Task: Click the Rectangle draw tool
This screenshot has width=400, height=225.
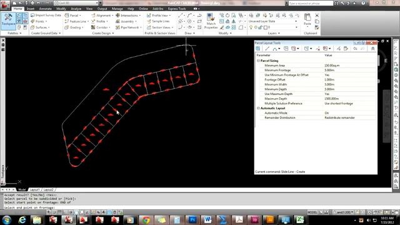Action: (199, 21)
